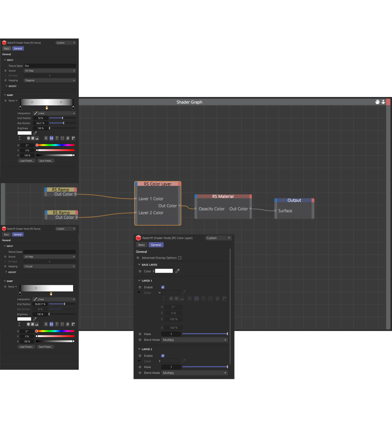Open color swatches in Circular ramp panel

click(73, 324)
